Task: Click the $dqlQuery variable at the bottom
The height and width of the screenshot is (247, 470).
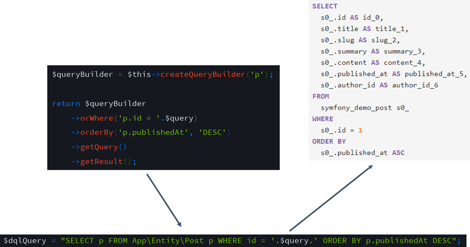Action: [25, 240]
